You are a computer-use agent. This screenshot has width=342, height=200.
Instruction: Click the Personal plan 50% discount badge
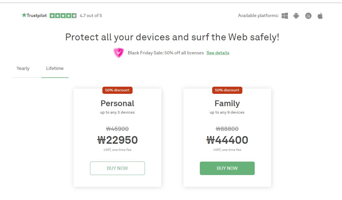coord(117,90)
